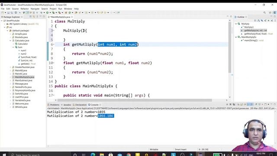Click the Pin Console icon
The height and width of the screenshot is (156, 277).
(256, 104)
